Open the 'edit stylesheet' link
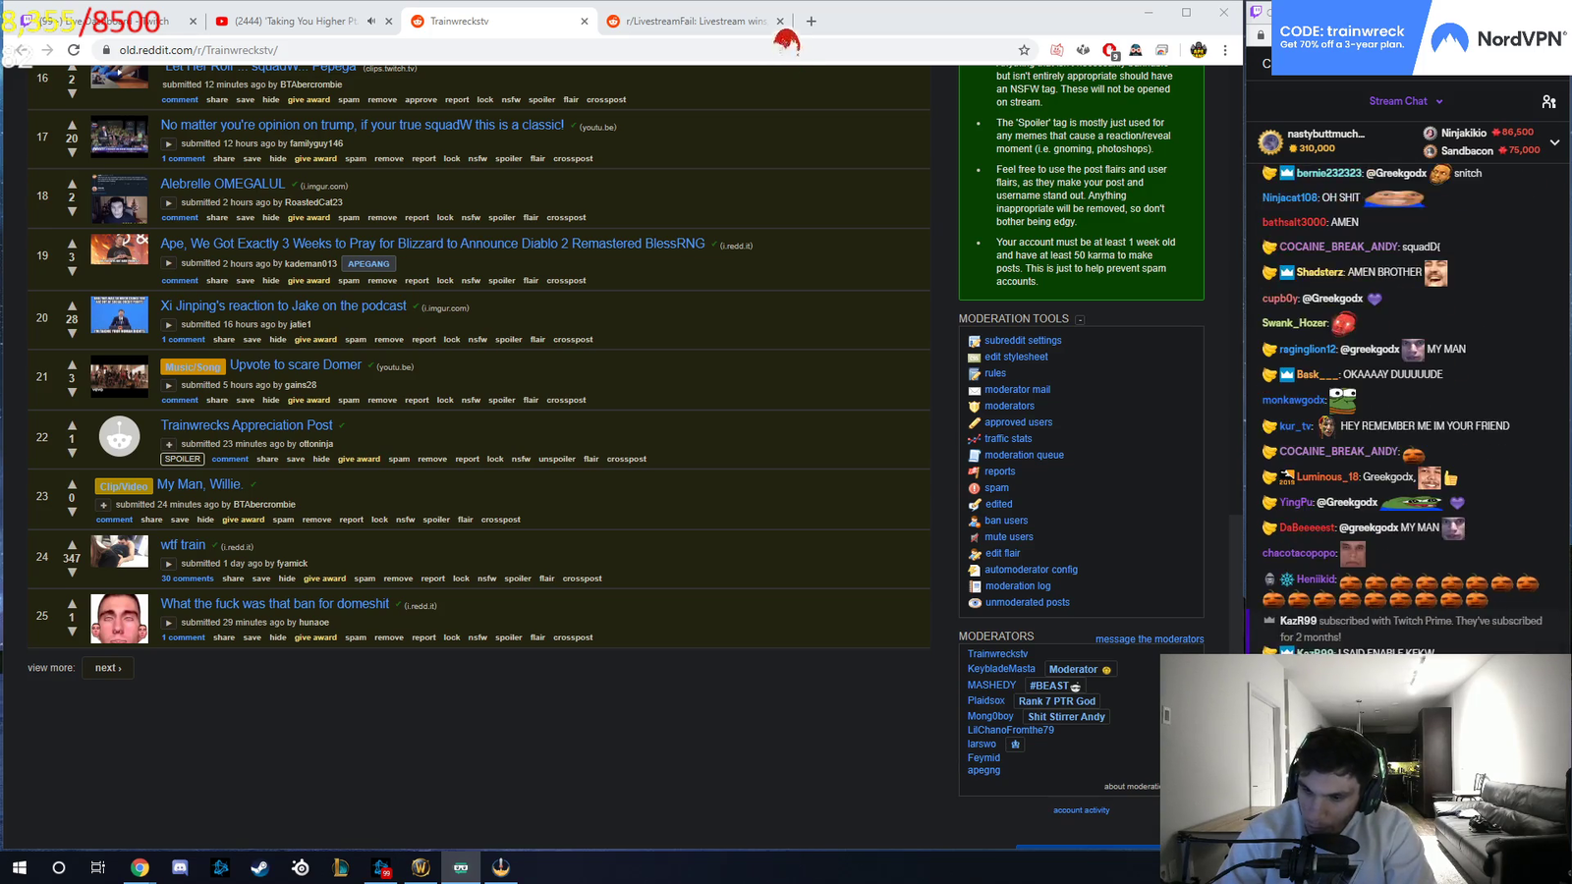Viewport: 1572px width, 884px height. pos(1016,358)
